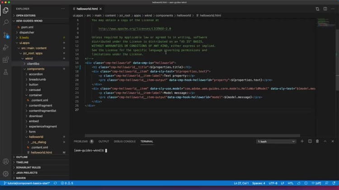
Task: Switch to the OUTPUT tab
Action: pyautogui.click(x=104, y=141)
